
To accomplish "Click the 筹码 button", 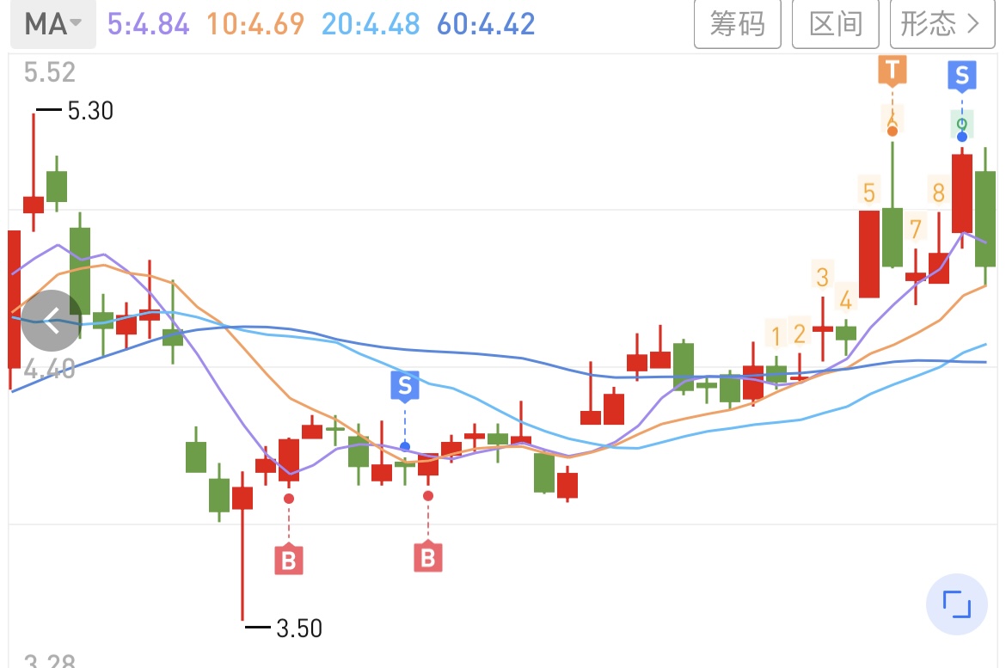I will pos(737,24).
